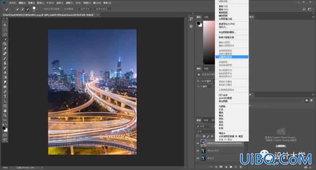The image size is (316, 170).
Task: Select the Eyedropper tool
Action: tap(5, 49)
